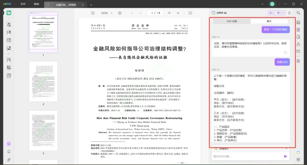
Task: Copy the first UPDF AI reply
Action: click(286, 53)
